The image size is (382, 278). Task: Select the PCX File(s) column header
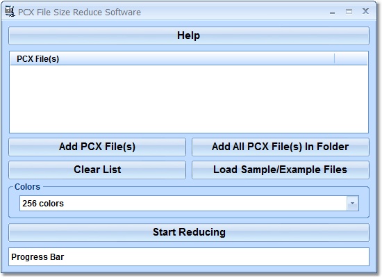[x=172, y=59]
